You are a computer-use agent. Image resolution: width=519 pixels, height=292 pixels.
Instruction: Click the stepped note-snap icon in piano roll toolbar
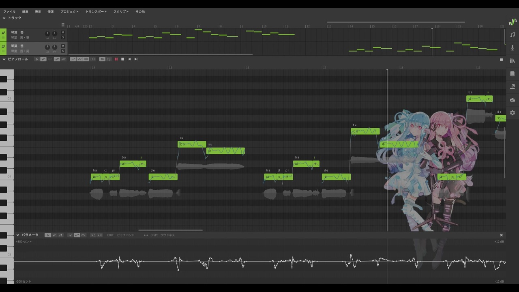(57, 59)
